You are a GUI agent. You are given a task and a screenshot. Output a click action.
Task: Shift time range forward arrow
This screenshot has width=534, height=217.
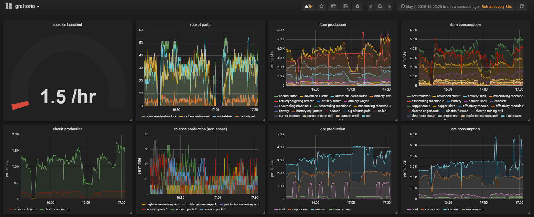389,6
